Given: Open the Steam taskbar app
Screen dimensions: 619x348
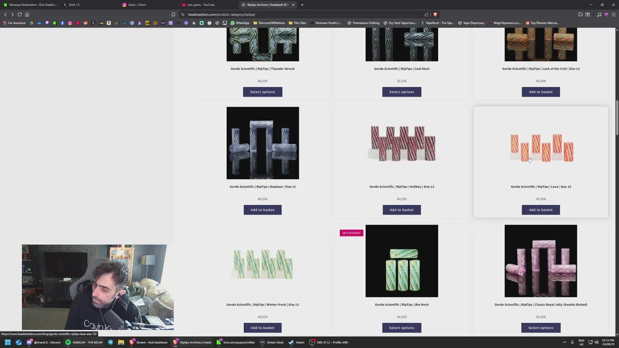Looking at the screenshot, I should pos(296,342).
